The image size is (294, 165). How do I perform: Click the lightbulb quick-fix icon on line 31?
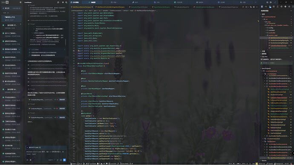point(78,51)
